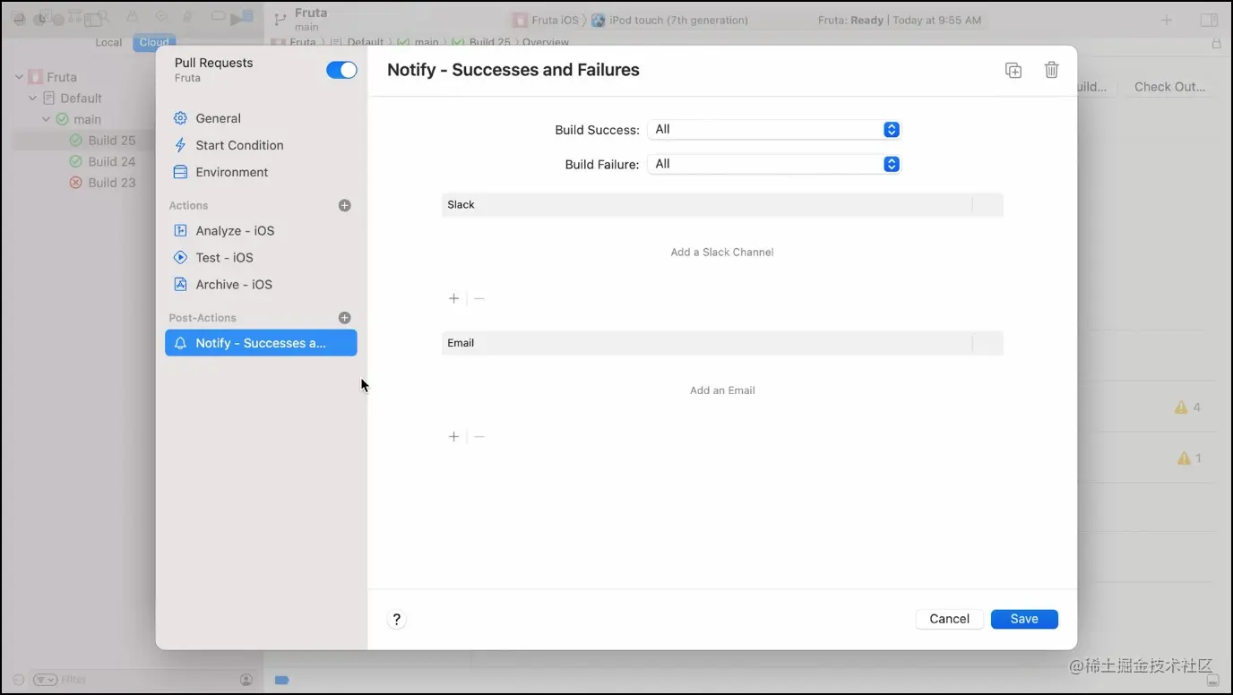The width and height of the screenshot is (1233, 695).
Task: Click the Add an Email placeholder
Action: pyautogui.click(x=722, y=390)
